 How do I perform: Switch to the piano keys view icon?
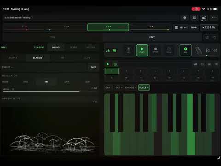point(195,64)
